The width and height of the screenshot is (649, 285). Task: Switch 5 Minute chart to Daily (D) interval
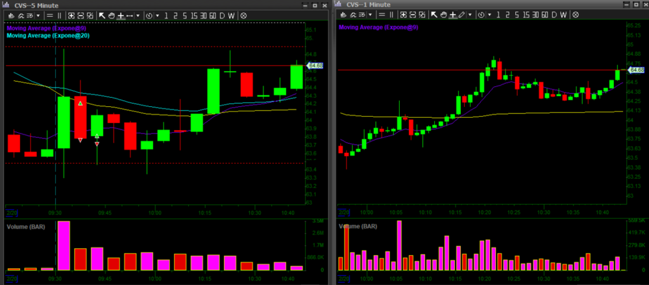222,15
